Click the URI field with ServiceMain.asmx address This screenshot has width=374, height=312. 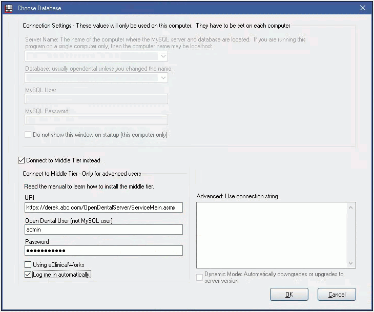103,207
